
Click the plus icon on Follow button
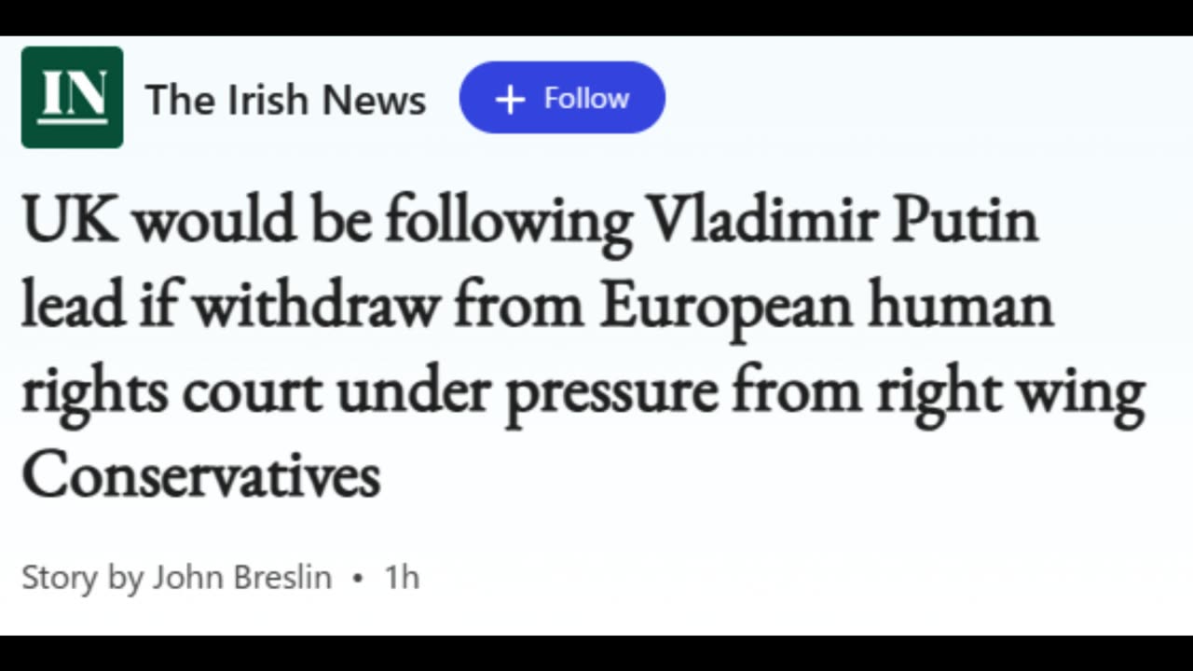click(x=510, y=99)
